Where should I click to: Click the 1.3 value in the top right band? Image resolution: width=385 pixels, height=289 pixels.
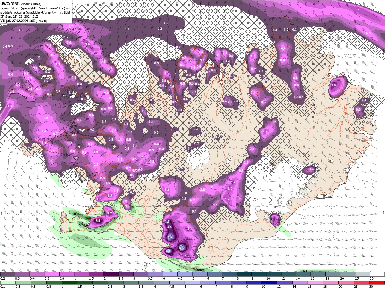click(x=360, y=10)
